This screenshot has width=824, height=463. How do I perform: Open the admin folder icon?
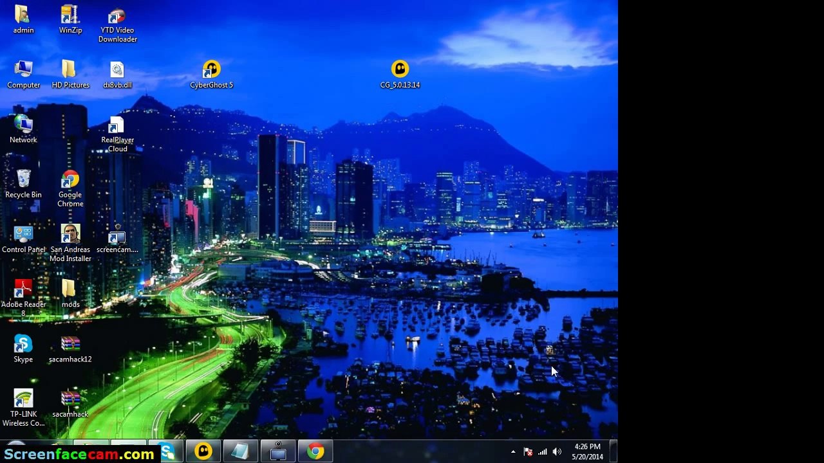pos(23,19)
